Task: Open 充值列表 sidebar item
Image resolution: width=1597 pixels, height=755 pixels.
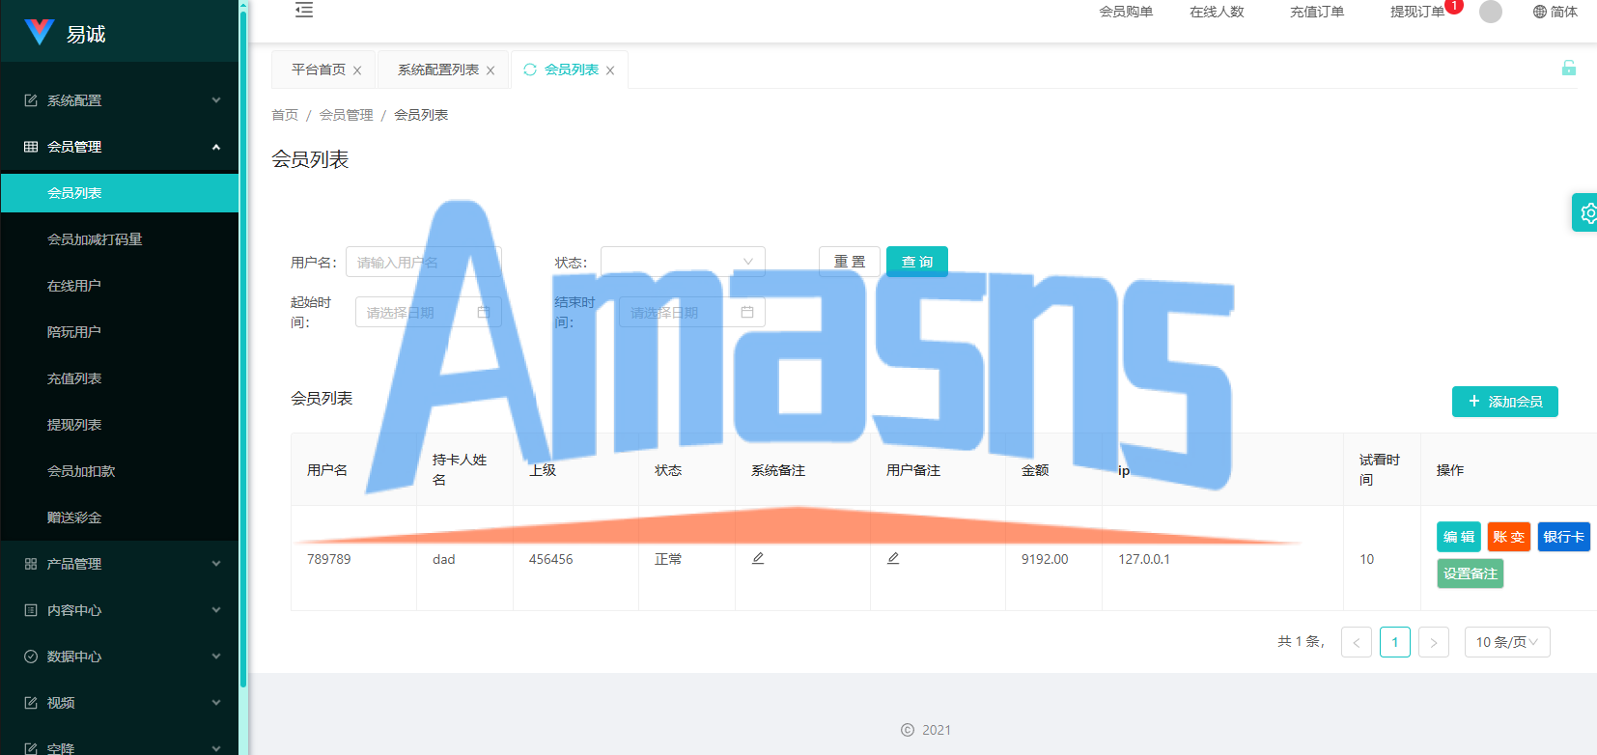Action: coord(120,378)
